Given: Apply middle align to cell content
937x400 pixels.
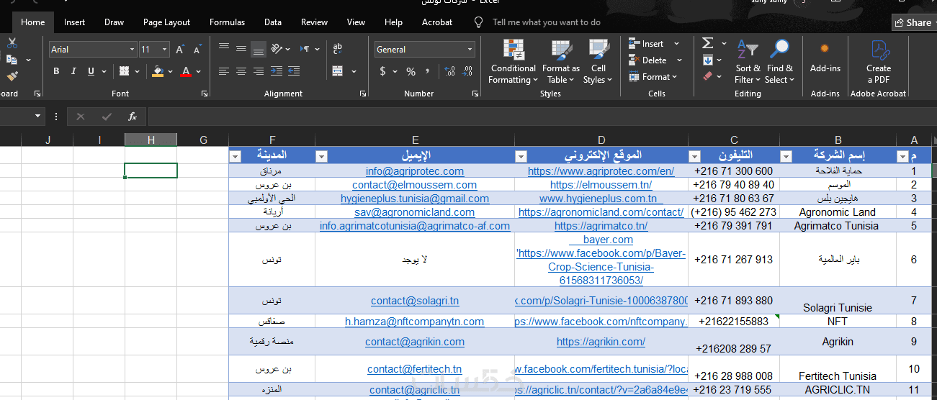Looking at the screenshot, I should coord(241,49).
